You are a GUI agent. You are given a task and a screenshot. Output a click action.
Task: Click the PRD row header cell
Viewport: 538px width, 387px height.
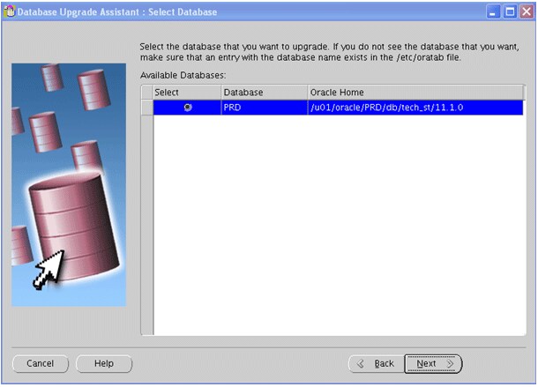(x=147, y=108)
